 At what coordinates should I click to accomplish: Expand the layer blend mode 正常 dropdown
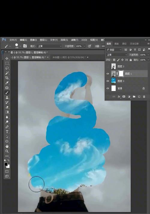tap(117, 55)
